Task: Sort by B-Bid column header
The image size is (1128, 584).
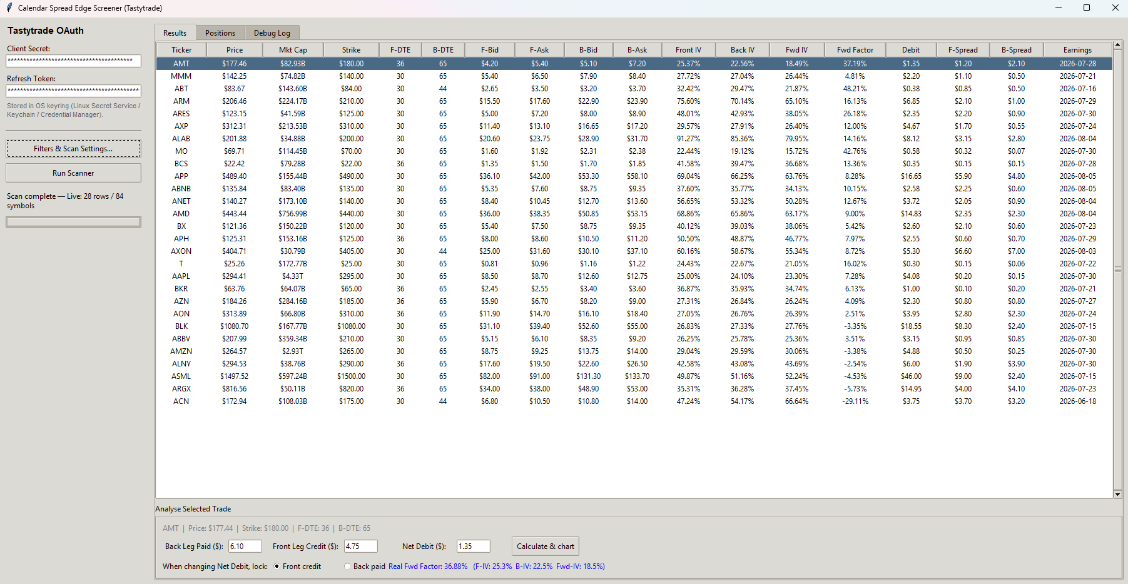Action: coord(588,50)
